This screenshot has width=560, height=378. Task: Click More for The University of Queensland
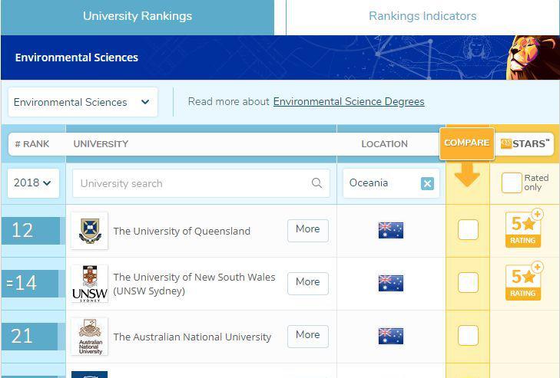click(307, 229)
